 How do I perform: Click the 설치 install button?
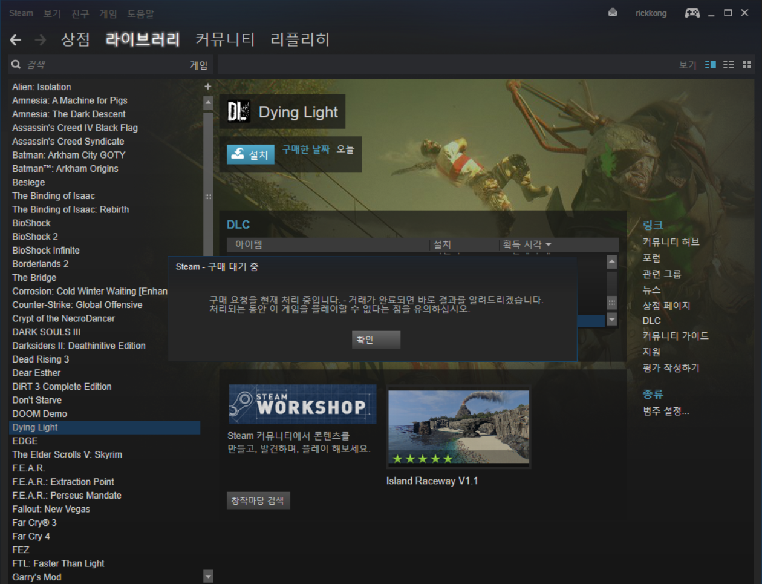250,154
